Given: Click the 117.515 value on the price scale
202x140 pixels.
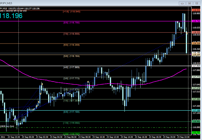Looking at the screenshot, I should (197, 92).
